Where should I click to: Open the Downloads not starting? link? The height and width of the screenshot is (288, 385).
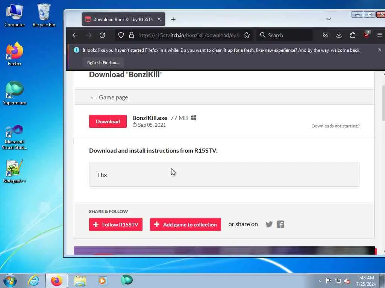click(x=335, y=126)
